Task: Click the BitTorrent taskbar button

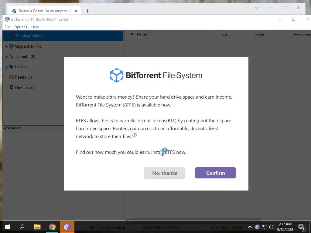Action: tap(67, 227)
